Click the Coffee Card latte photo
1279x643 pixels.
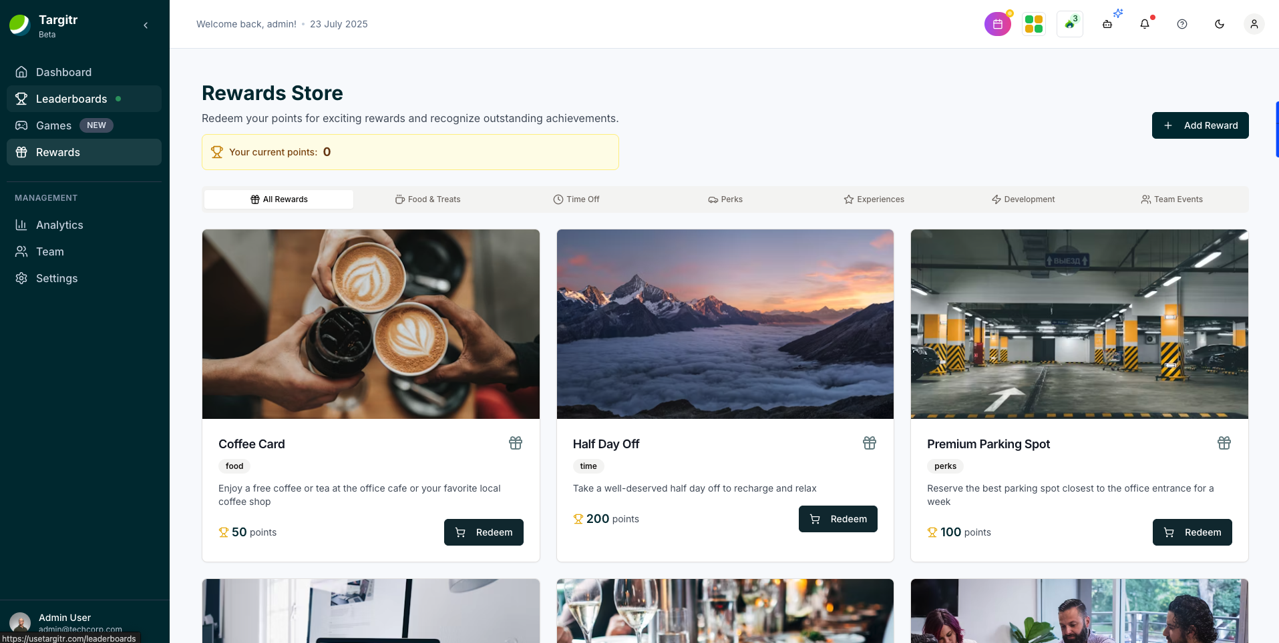371,324
